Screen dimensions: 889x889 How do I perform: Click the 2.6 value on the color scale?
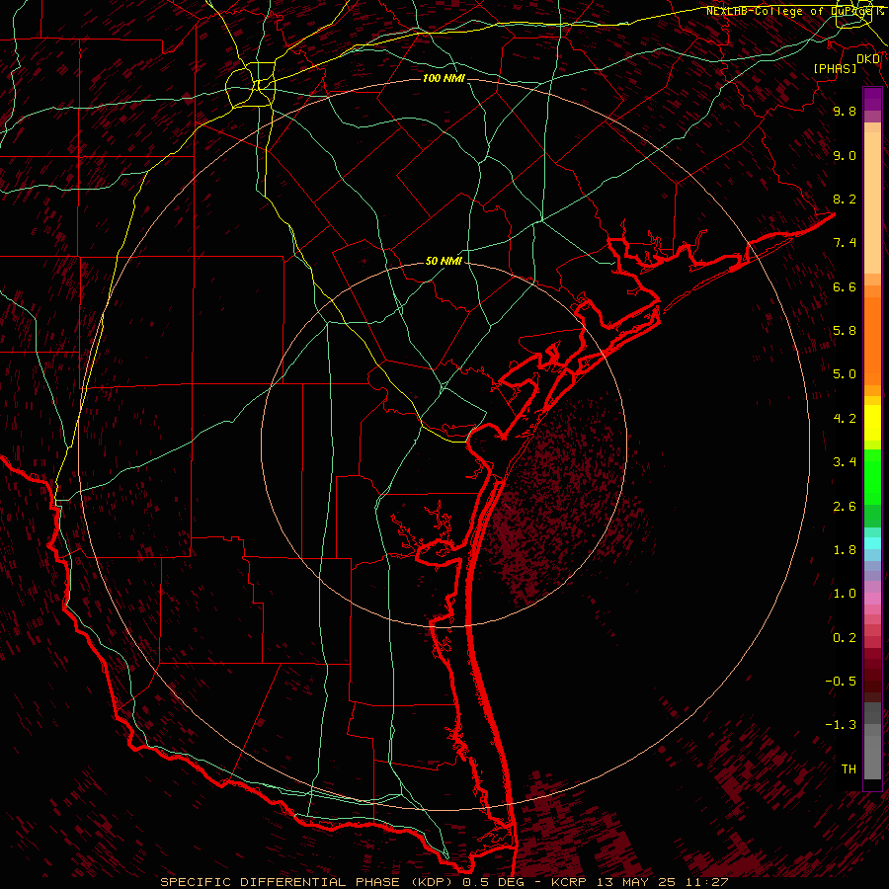tap(845, 507)
